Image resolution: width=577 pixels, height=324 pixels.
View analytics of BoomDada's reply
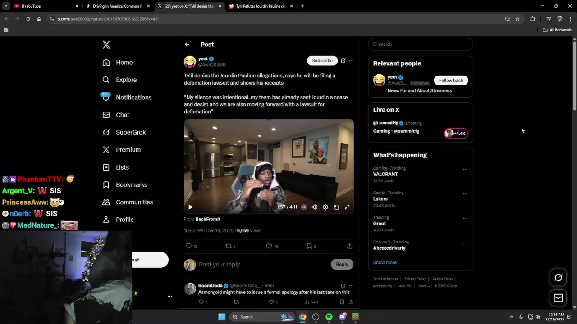click(311, 302)
